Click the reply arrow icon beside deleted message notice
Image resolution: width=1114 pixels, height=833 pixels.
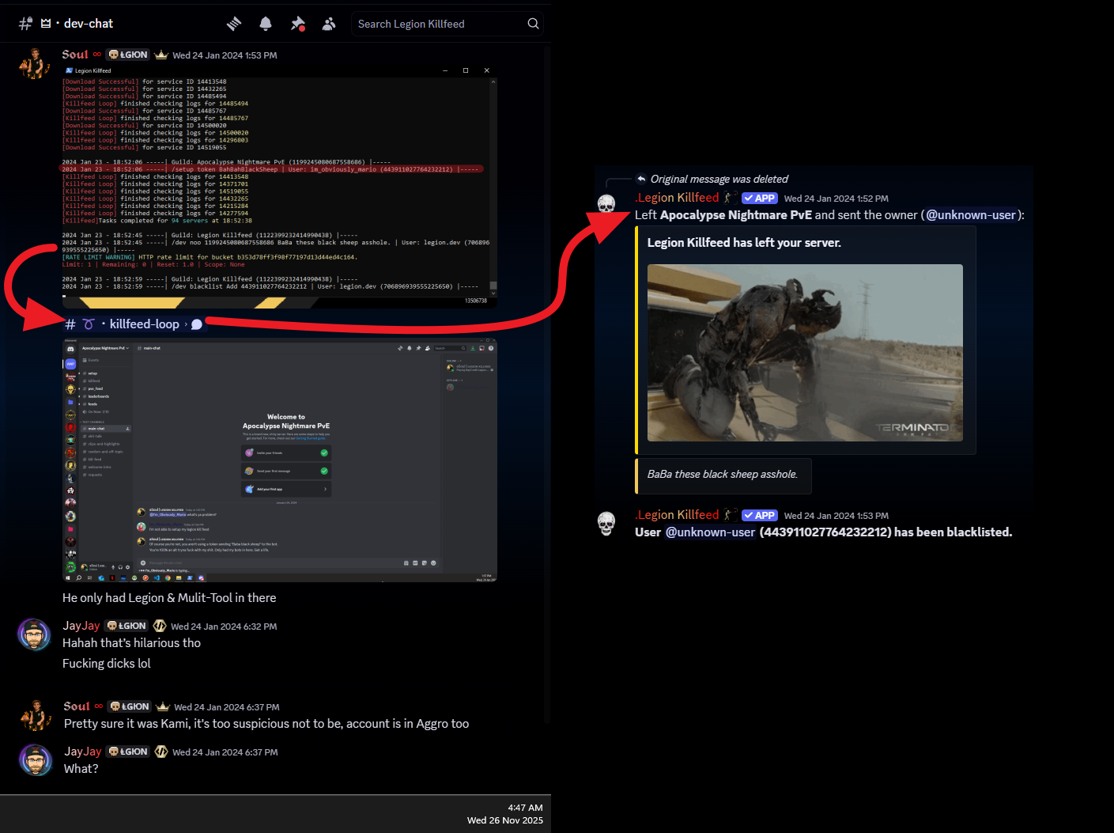pyautogui.click(x=641, y=179)
